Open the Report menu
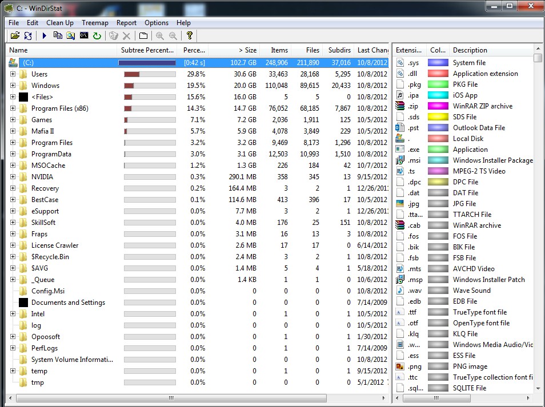 coord(126,23)
